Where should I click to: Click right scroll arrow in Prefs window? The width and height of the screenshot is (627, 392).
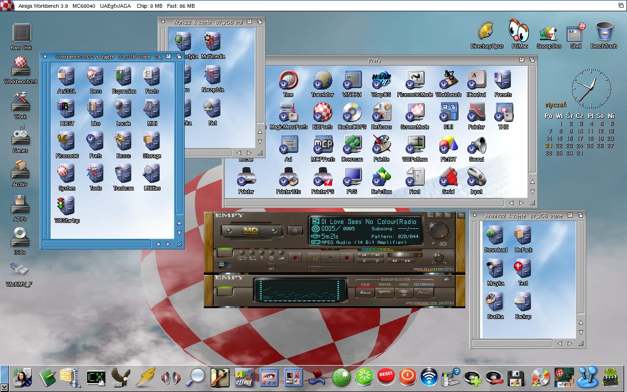[x=521, y=202]
